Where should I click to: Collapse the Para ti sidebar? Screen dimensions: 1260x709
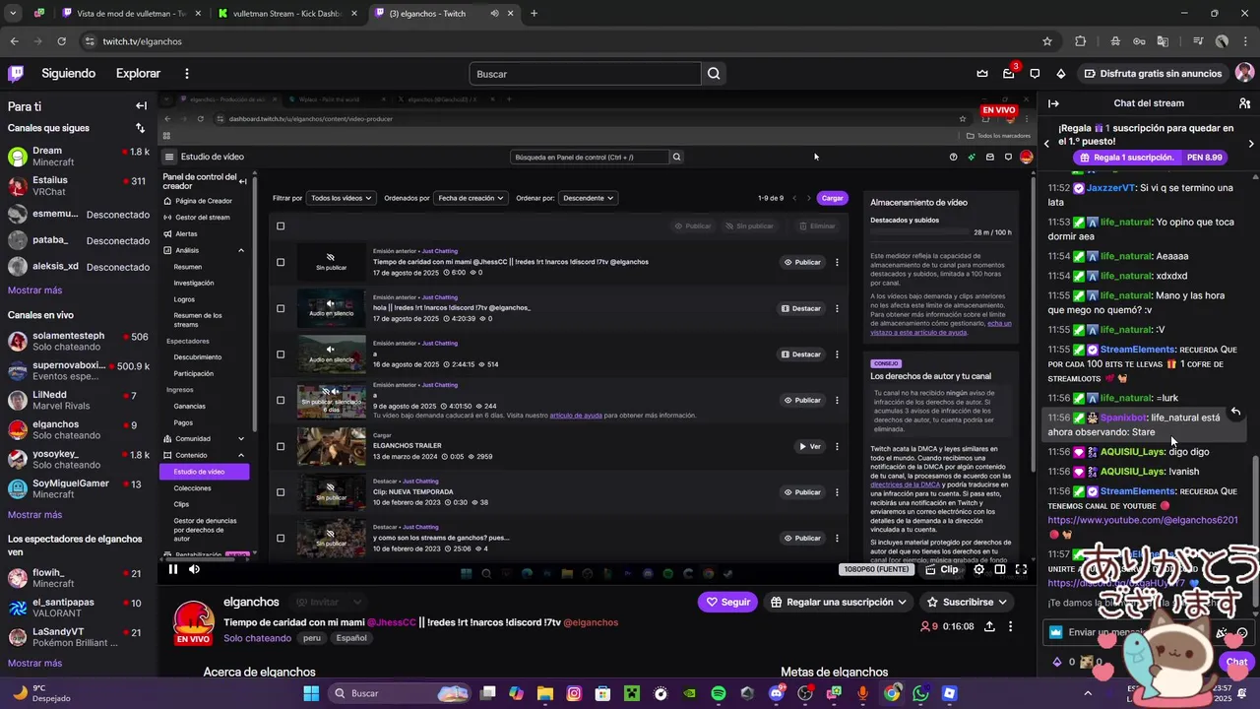click(141, 106)
